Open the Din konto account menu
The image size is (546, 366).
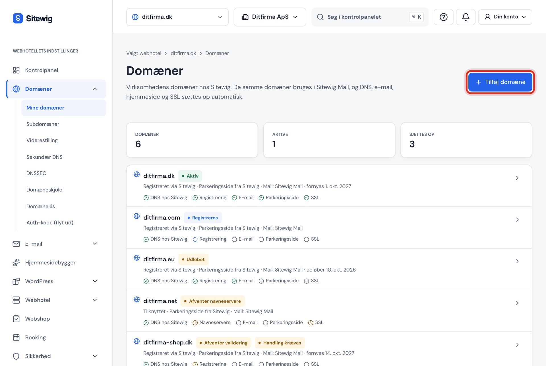pos(505,17)
